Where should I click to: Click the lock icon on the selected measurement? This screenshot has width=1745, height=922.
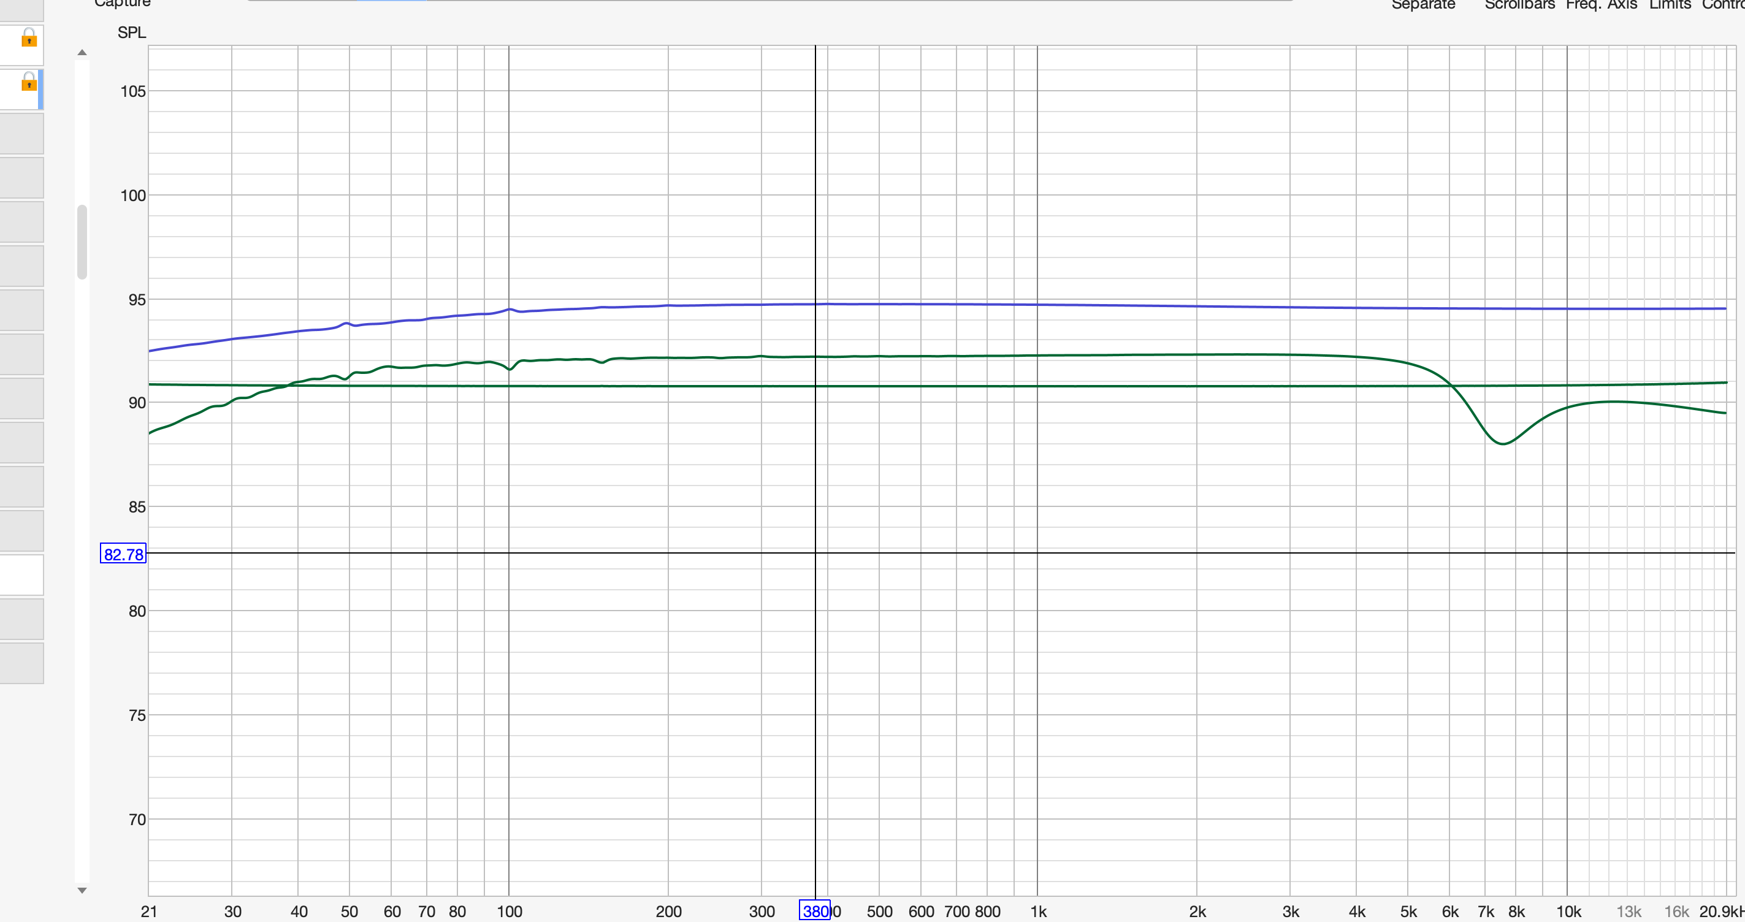pos(28,83)
